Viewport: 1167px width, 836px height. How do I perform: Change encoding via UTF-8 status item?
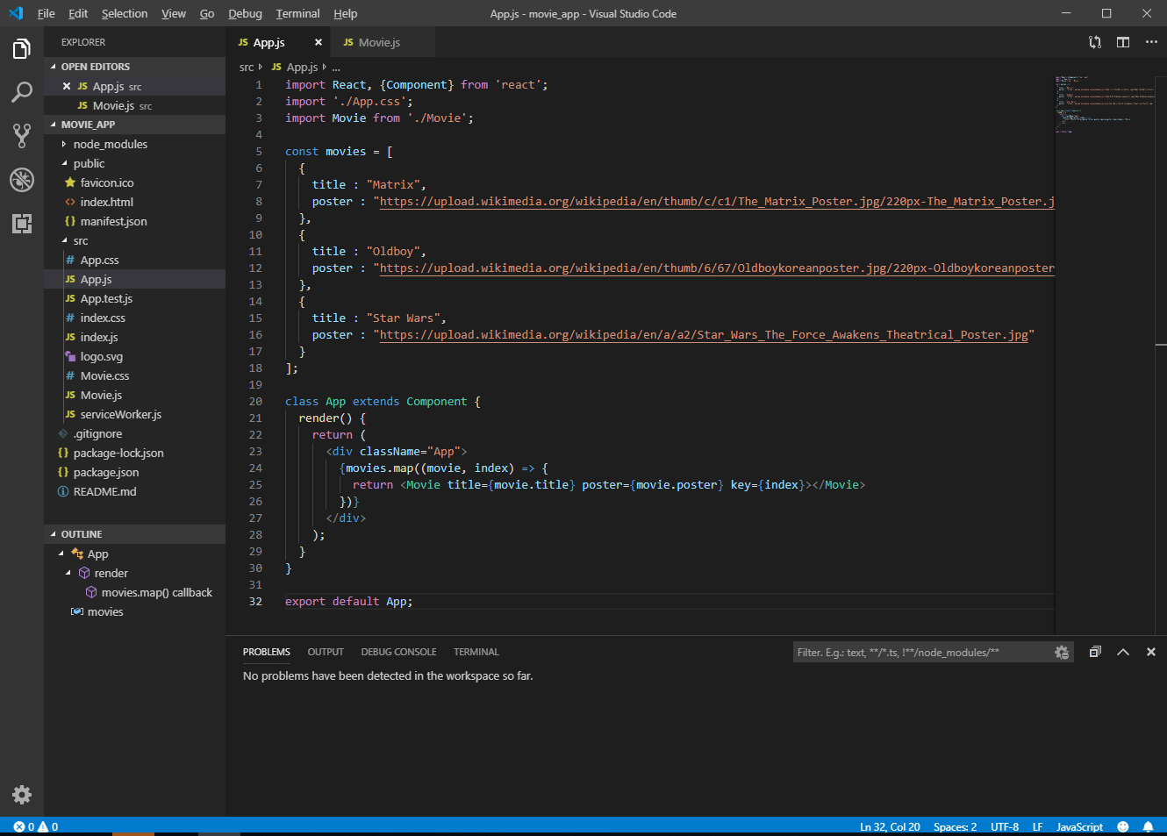click(x=1005, y=826)
